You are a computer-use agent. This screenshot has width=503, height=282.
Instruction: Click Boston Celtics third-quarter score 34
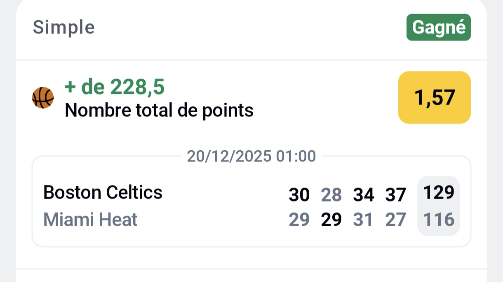(364, 194)
